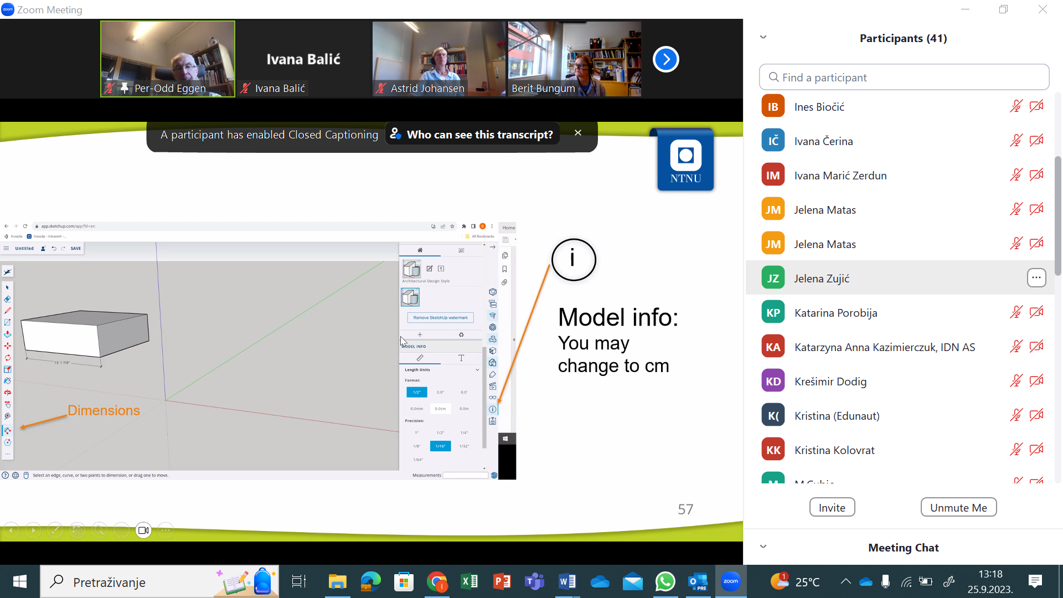The width and height of the screenshot is (1063, 598).
Task: Click the Unmute Me button
Action: (x=958, y=507)
